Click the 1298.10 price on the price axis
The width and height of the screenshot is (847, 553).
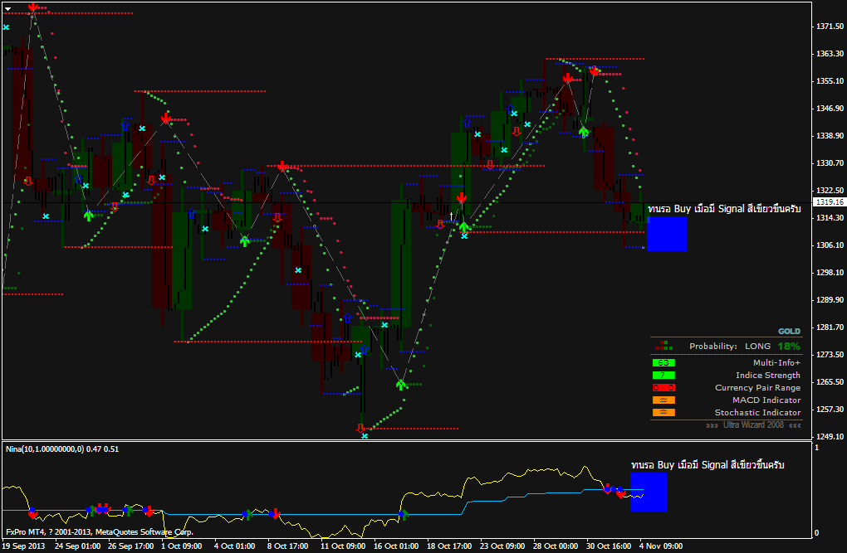click(830, 273)
